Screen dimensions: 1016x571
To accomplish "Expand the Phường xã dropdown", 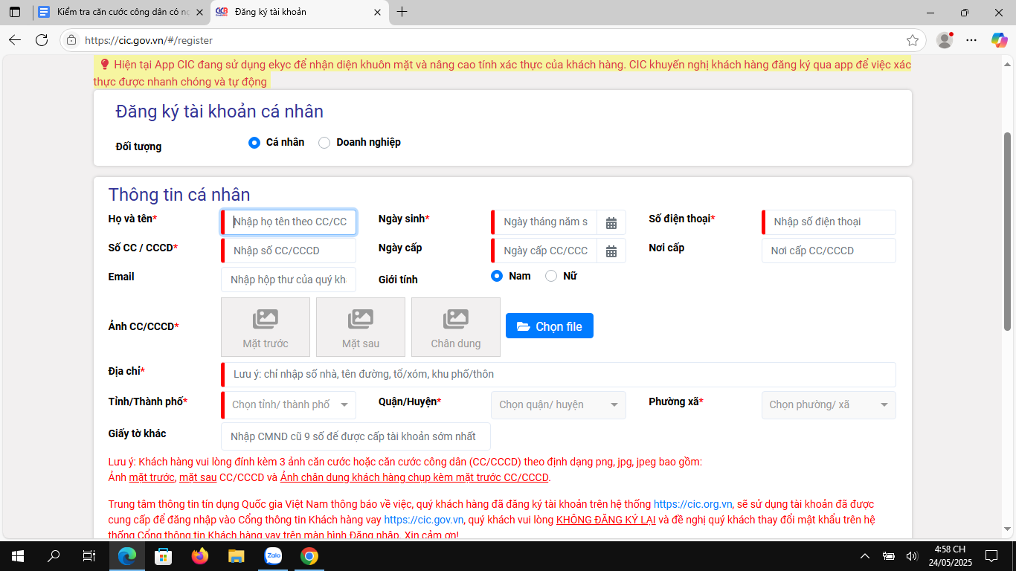I will [x=829, y=405].
